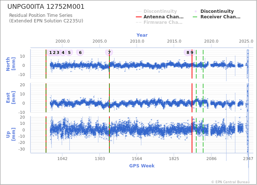The image size is (257, 185).
Task: Select discontinuity marker 6
Action: point(80,52)
